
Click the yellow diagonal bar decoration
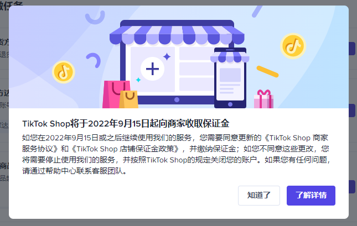(x=267, y=71)
